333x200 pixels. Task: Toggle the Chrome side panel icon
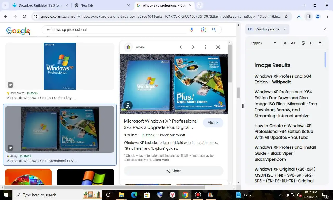(309, 16)
